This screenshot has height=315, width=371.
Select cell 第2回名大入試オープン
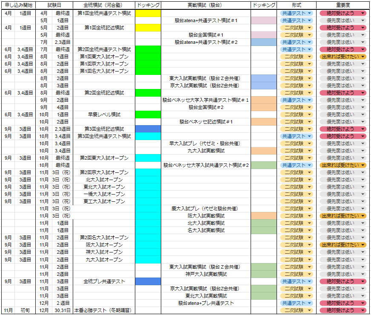(104, 238)
